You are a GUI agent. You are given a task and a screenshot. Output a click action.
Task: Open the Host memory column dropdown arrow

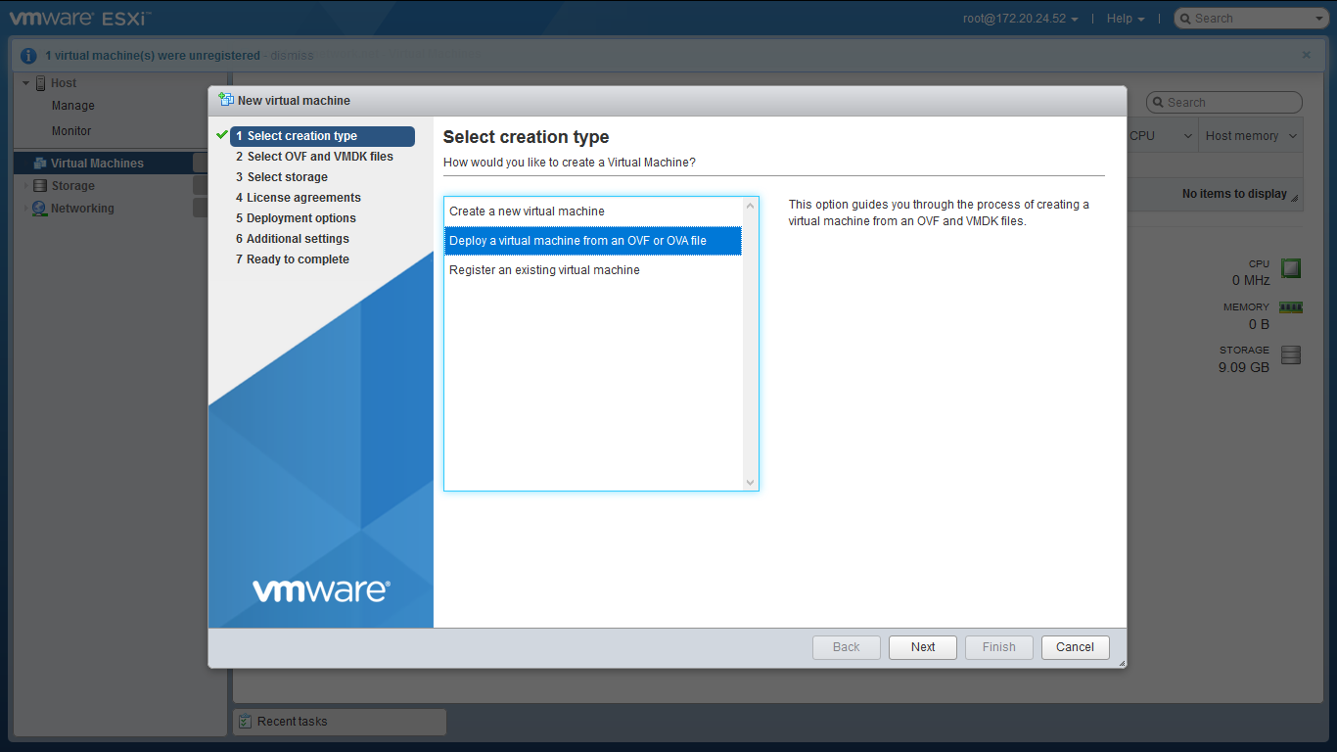pyautogui.click(x=1292, y=136)
